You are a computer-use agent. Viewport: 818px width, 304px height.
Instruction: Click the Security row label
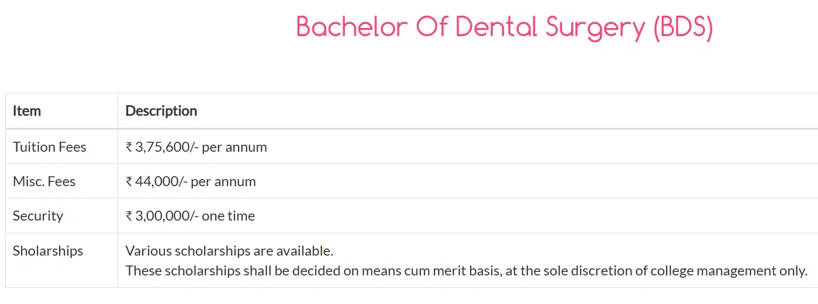(38, 216)
